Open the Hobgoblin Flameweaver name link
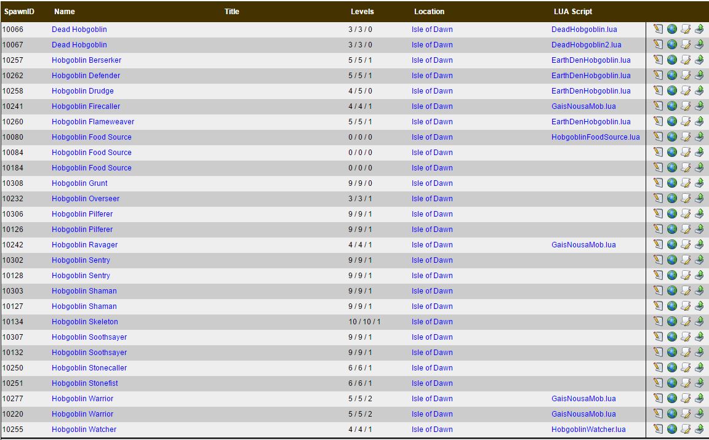 92,122
